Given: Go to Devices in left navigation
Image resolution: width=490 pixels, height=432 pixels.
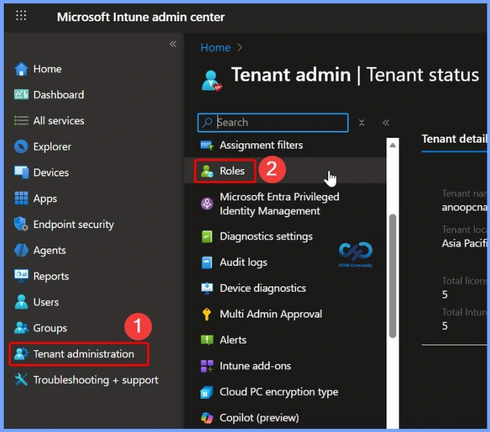Looking at the screenshot, I should point(51,173).
